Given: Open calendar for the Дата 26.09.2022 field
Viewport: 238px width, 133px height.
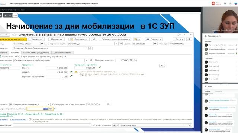Looking at the screenshot, I should point(155,44).
